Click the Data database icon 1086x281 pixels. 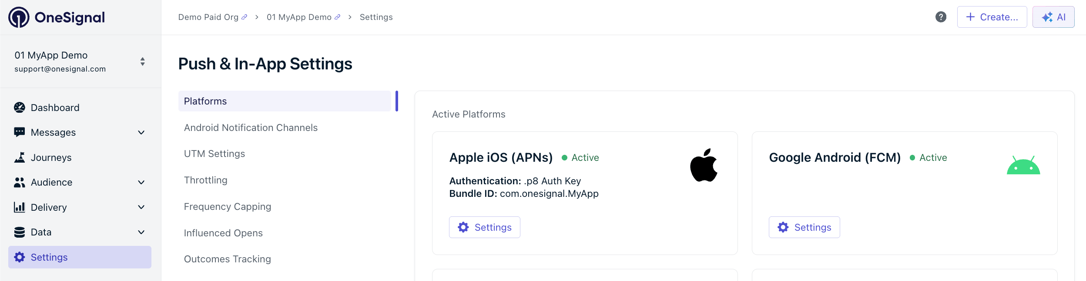[20, 232]
